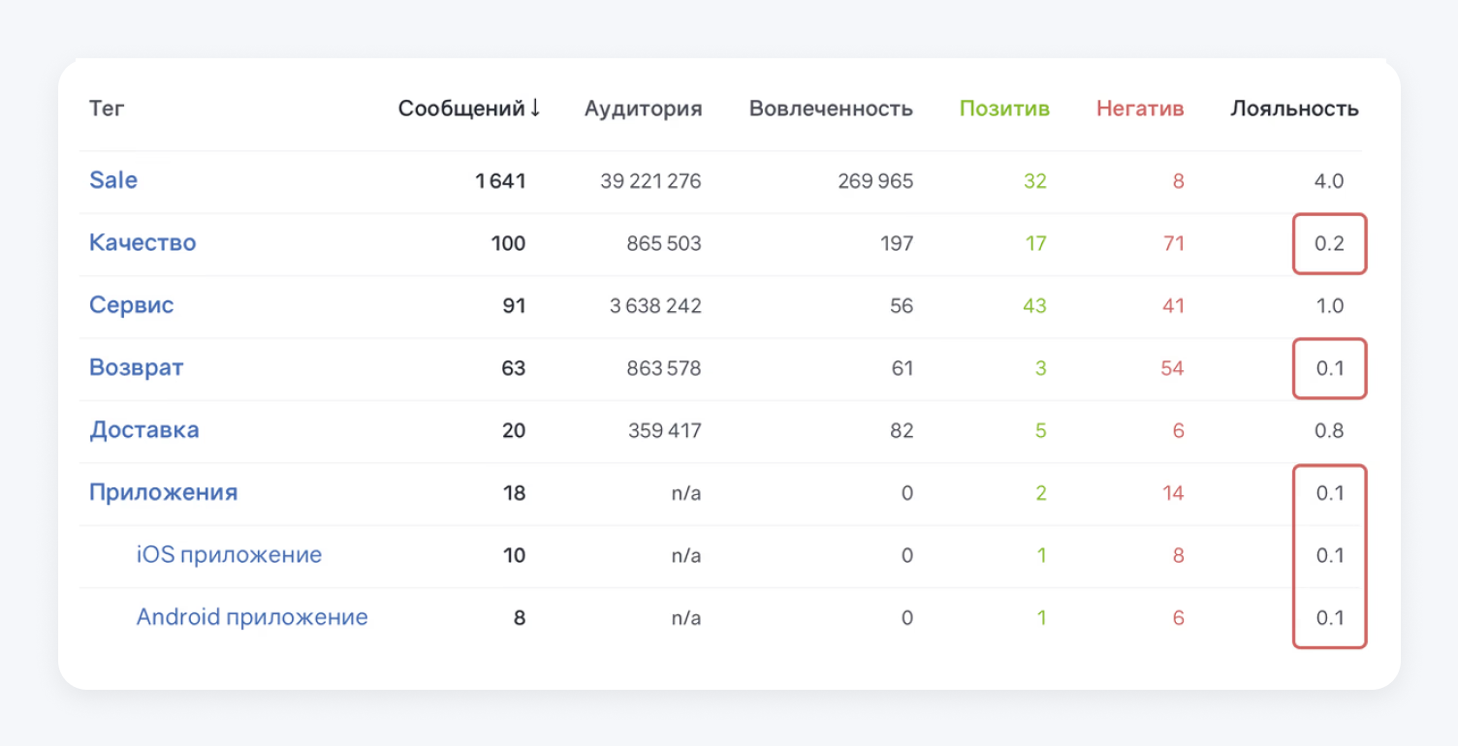Click positive count 2 for Приложения
The height and width of the screenshot is (746, 1458).
(x=1041, y=493)
